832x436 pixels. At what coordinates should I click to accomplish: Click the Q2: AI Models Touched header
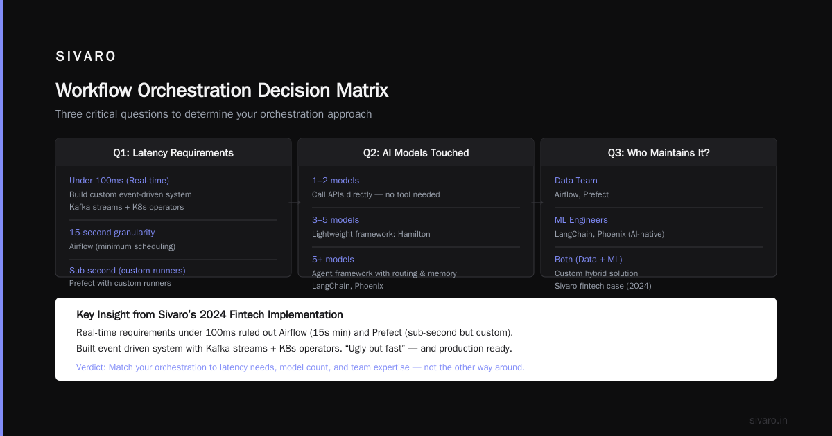pyautogui.click(x=416, y=153)
